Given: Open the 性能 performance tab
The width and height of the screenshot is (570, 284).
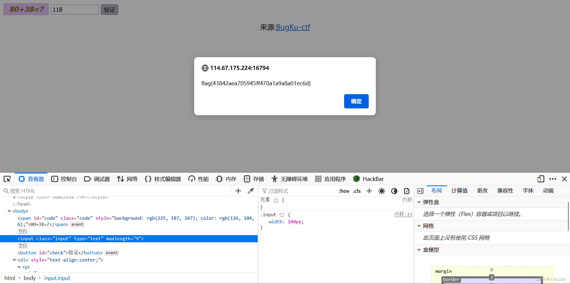Looking at the screenshot, I should [199, 179].
